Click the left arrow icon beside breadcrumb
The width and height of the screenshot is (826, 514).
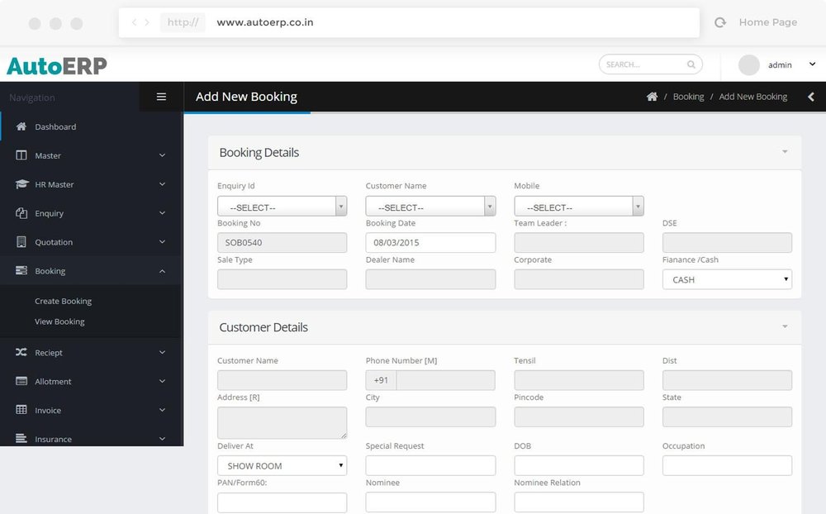[811, 97]
